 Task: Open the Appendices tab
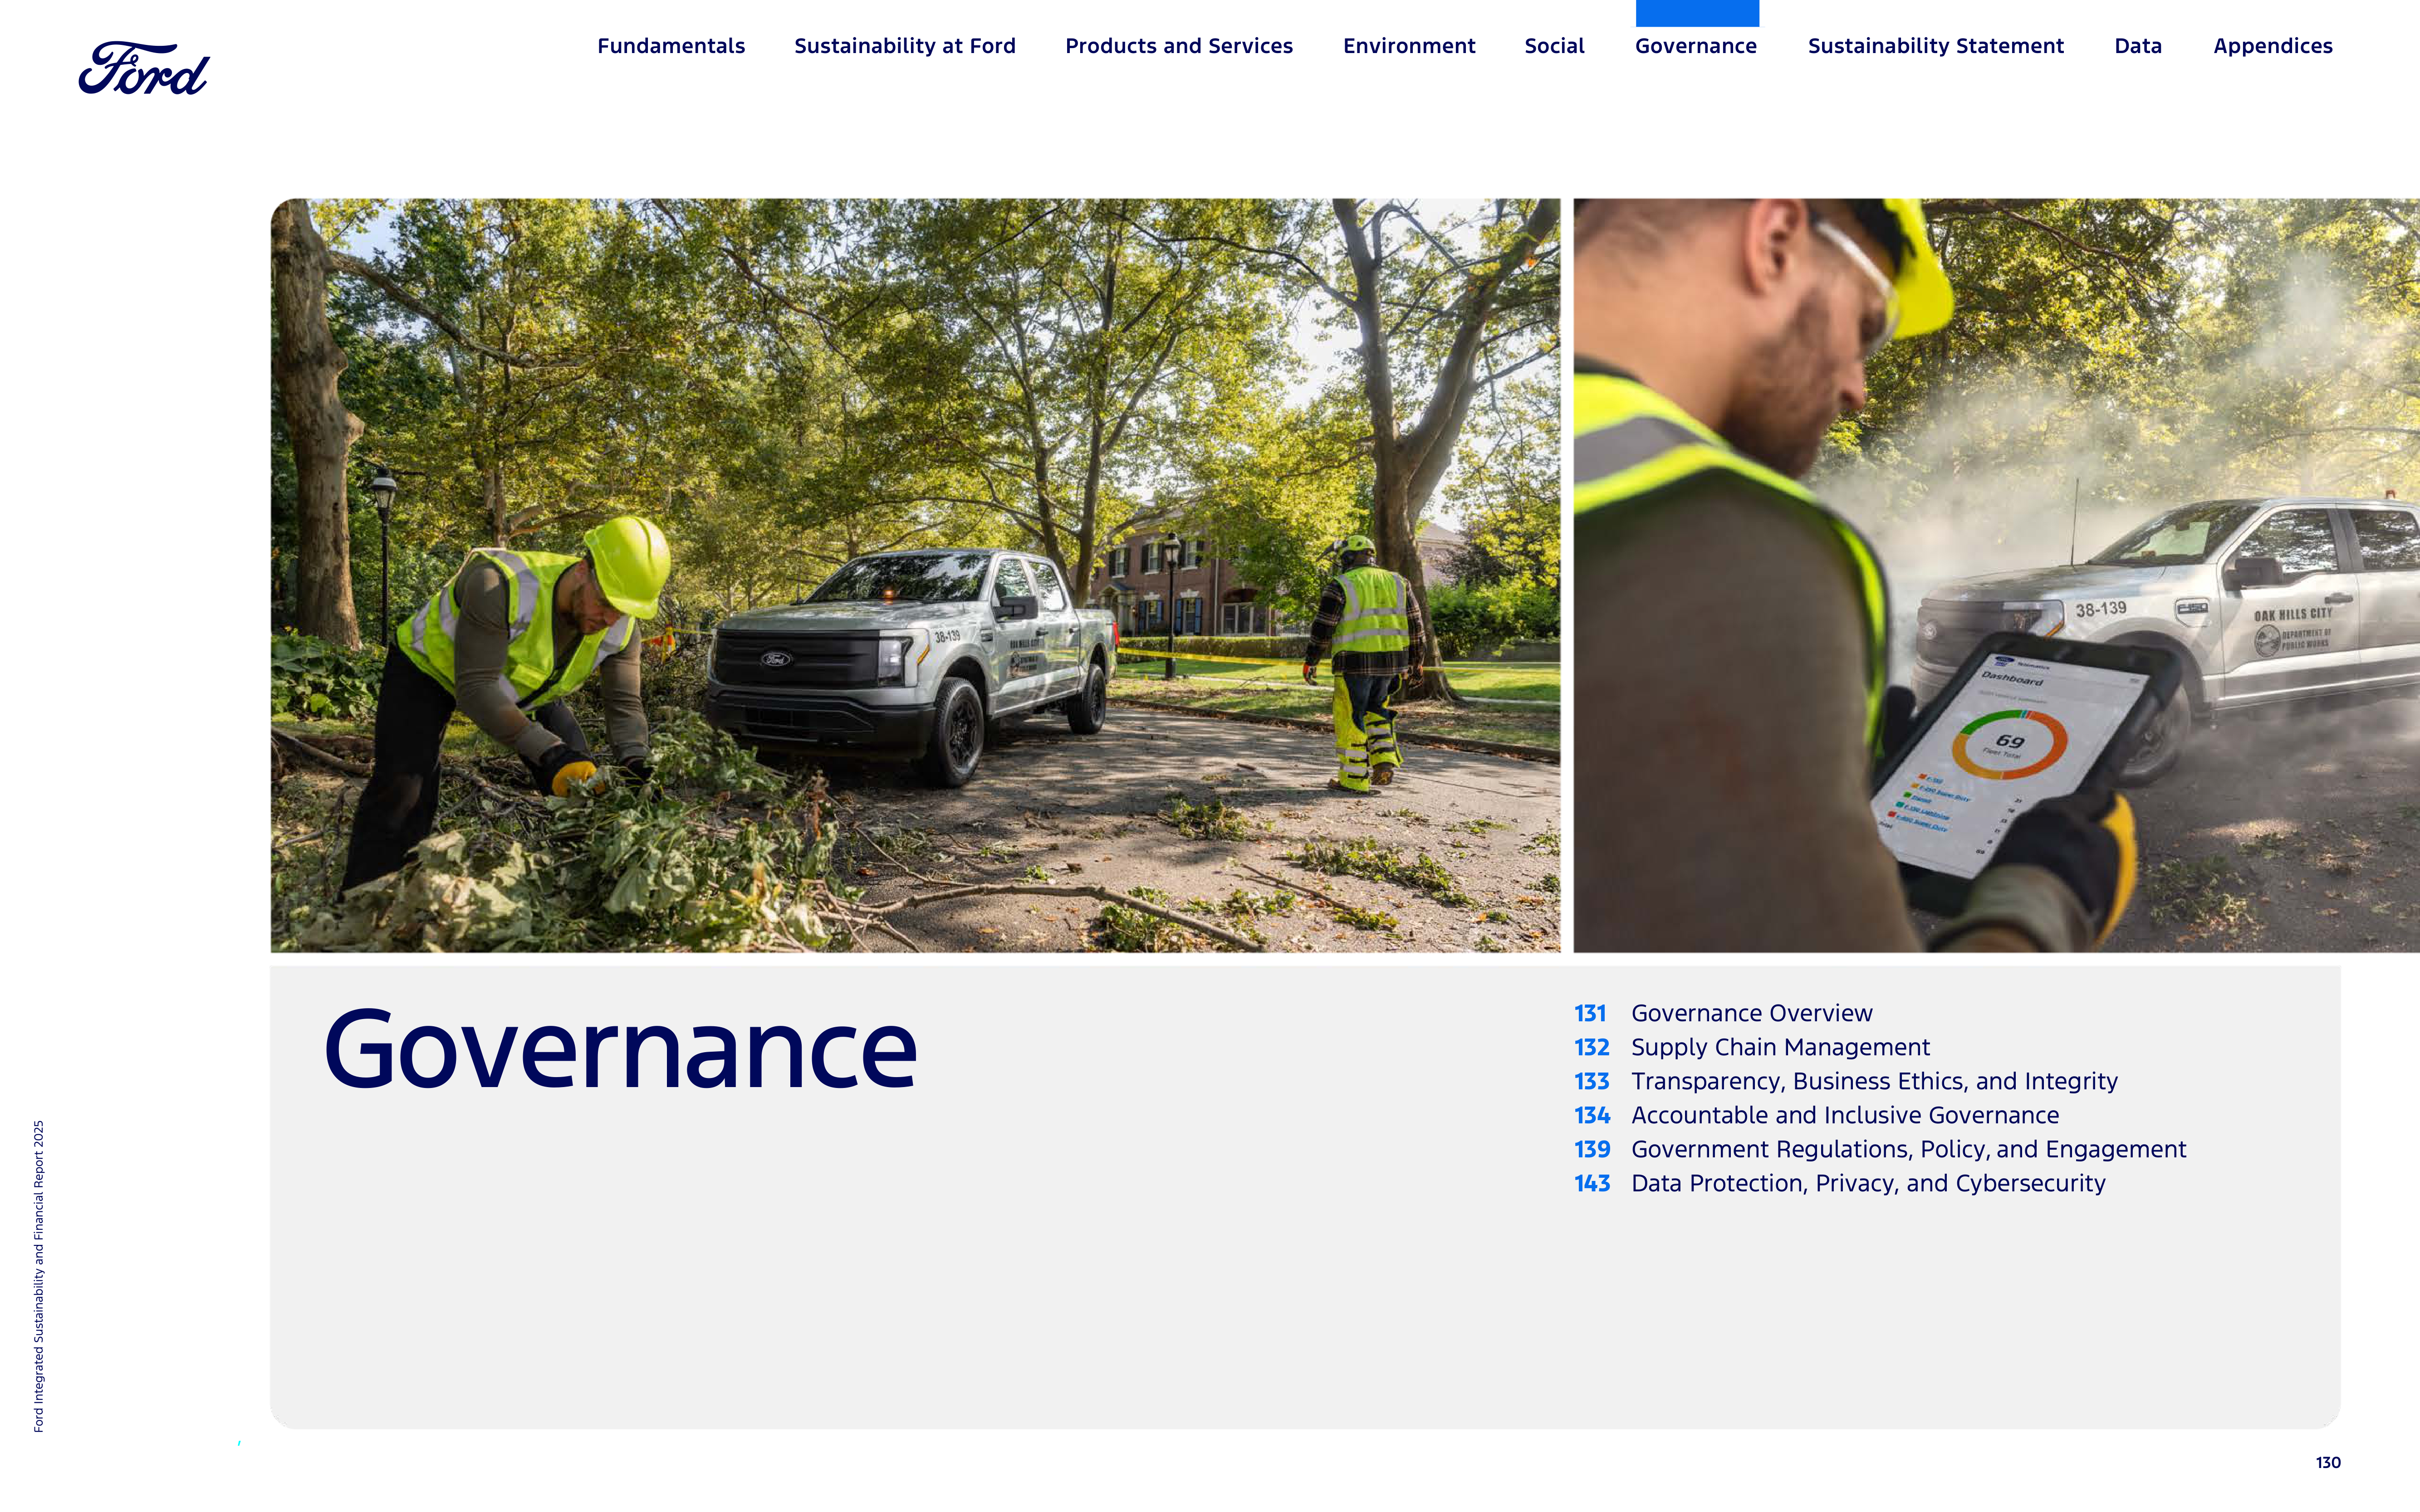[x=2272, y=46]
